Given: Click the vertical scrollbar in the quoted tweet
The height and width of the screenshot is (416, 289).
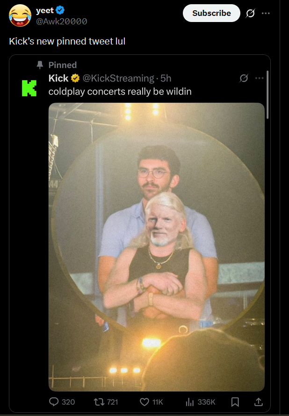Looking at the screenshot, I should (x=267, y=95).
